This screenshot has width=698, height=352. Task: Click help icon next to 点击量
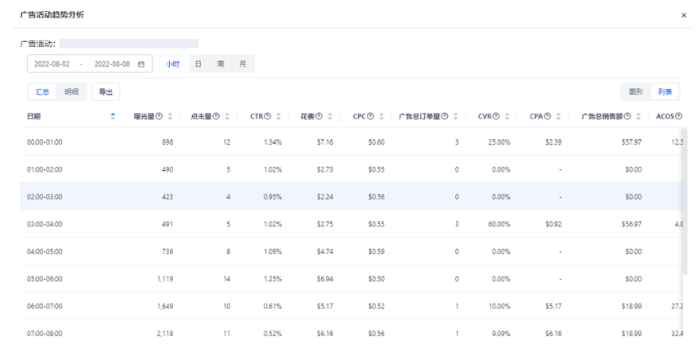coord(216,117)
